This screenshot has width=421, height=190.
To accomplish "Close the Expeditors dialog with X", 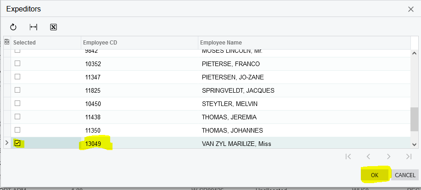I will pyautogui.click(x=410, y=9).
